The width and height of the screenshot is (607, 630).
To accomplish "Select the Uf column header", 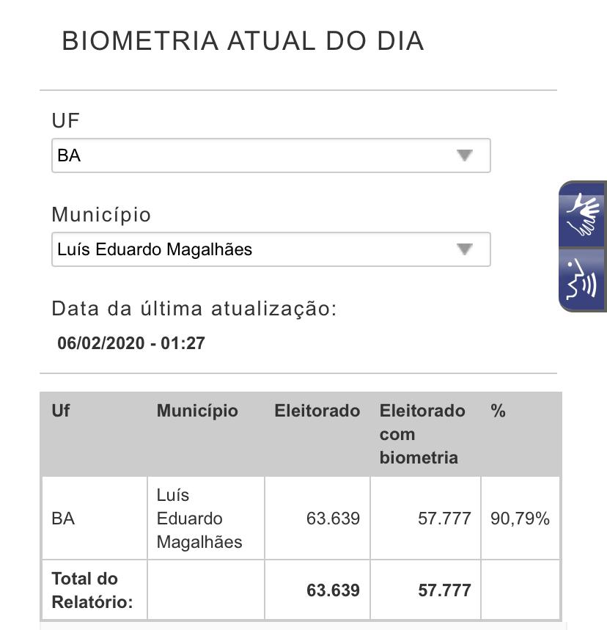I will pos(61,411).
